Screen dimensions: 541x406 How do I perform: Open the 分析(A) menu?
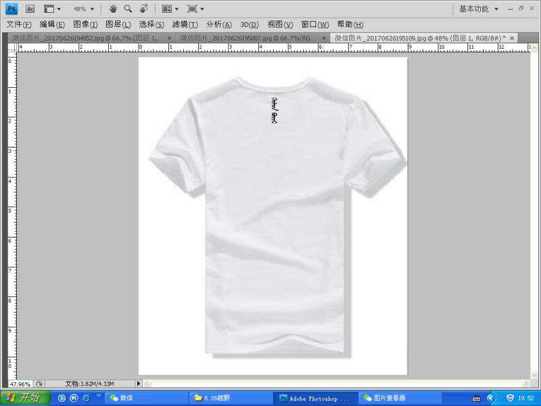click(x=218, y=24)
